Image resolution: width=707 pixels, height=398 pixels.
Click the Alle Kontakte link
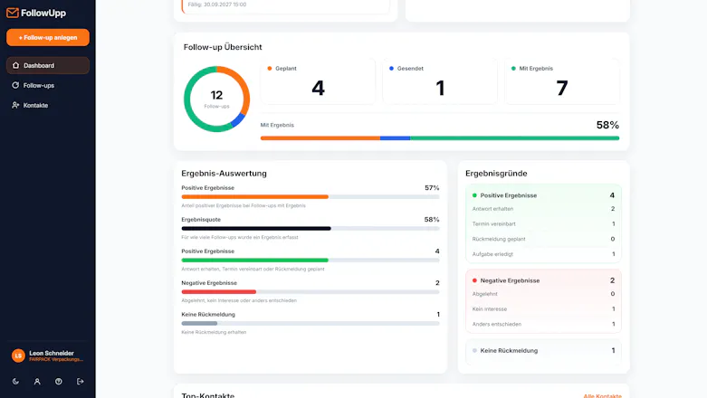point(602,396)
